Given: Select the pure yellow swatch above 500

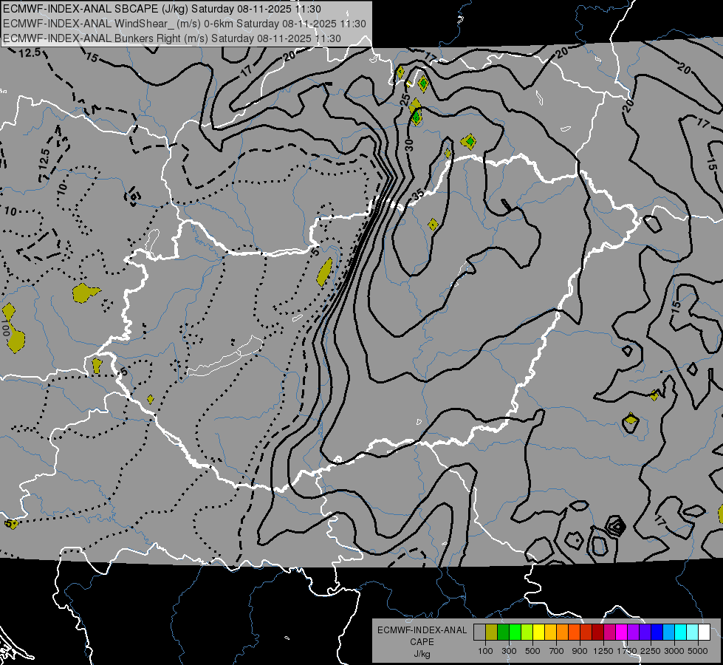Looking at the screenshot, I should pyautogui.click(x=538, y=632).
